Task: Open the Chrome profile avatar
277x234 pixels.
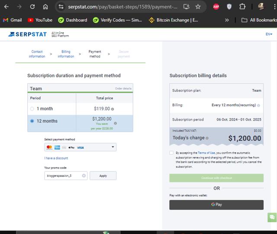Action: [261, 7]
